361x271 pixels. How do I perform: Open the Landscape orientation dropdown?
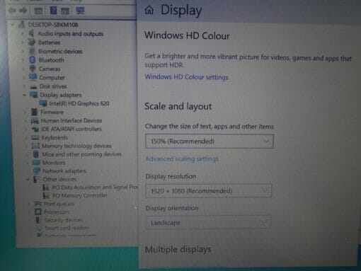[208, 222]
